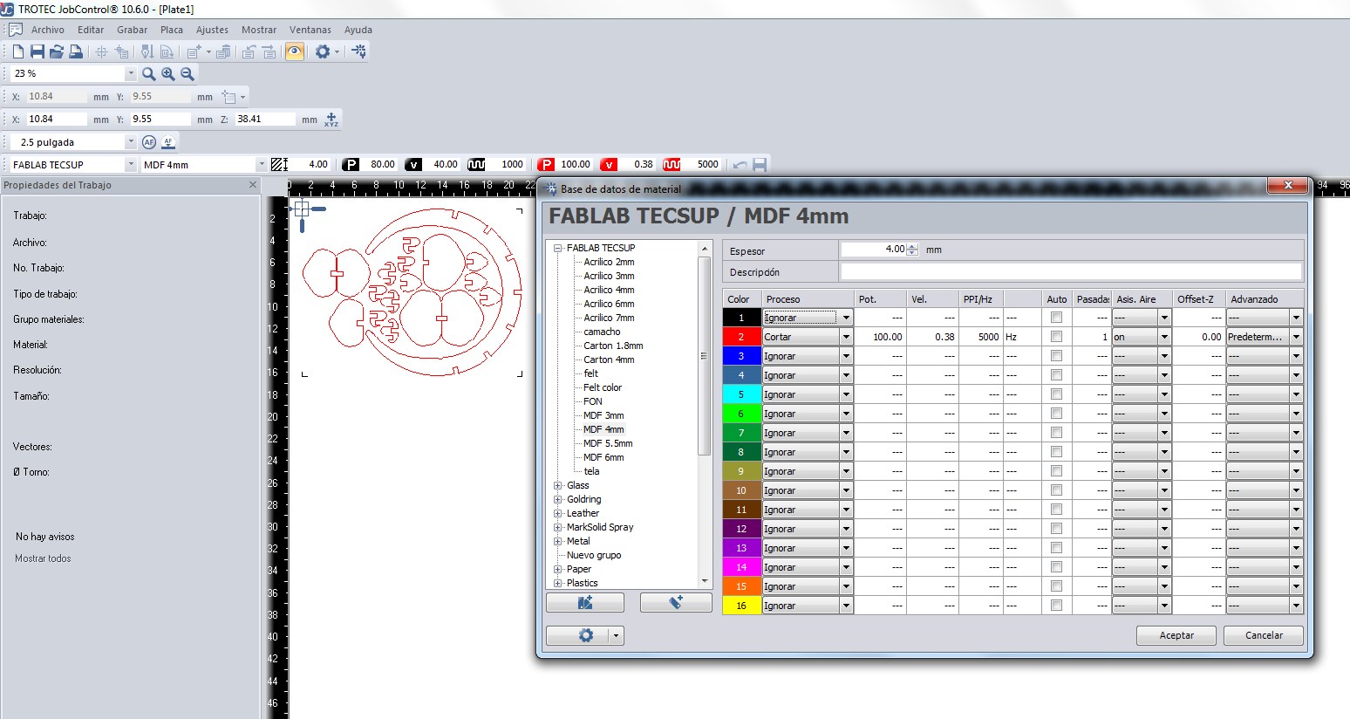Select Carton 1.8mm in the material tree

click(x=613, y=346)
